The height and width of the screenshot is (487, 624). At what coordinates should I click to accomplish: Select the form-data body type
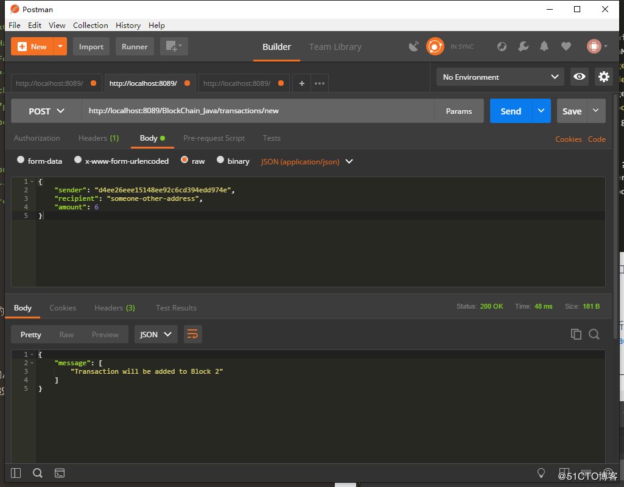click(21, 160)
